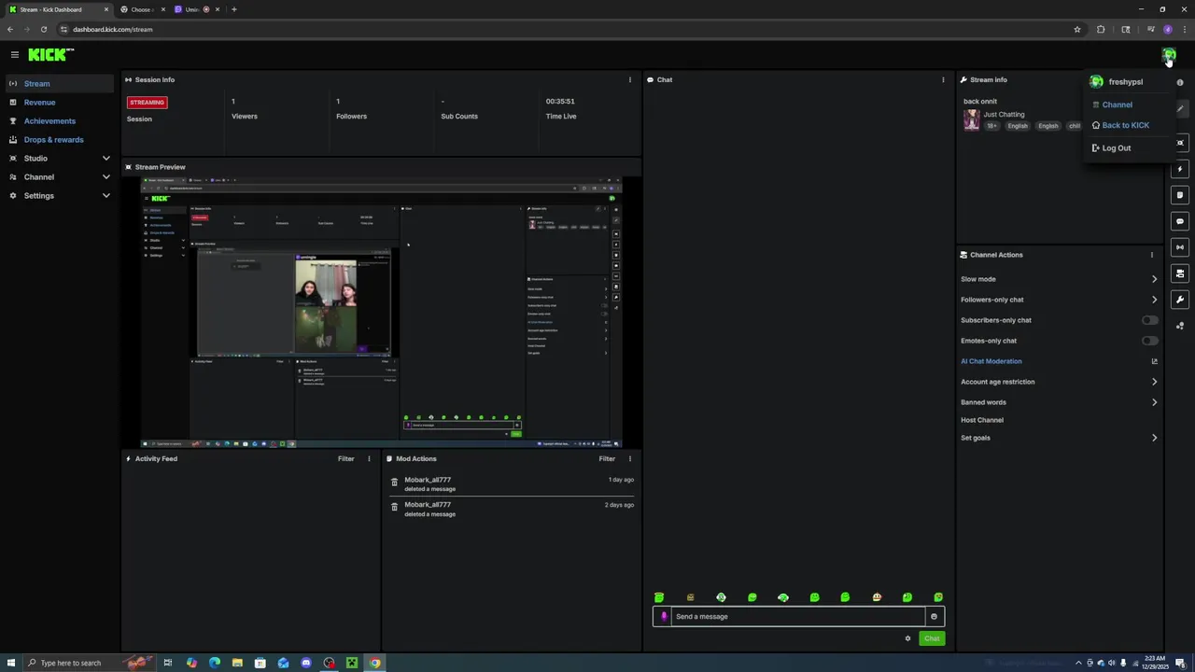Open the emoji picker in message box

coord(934,617)
